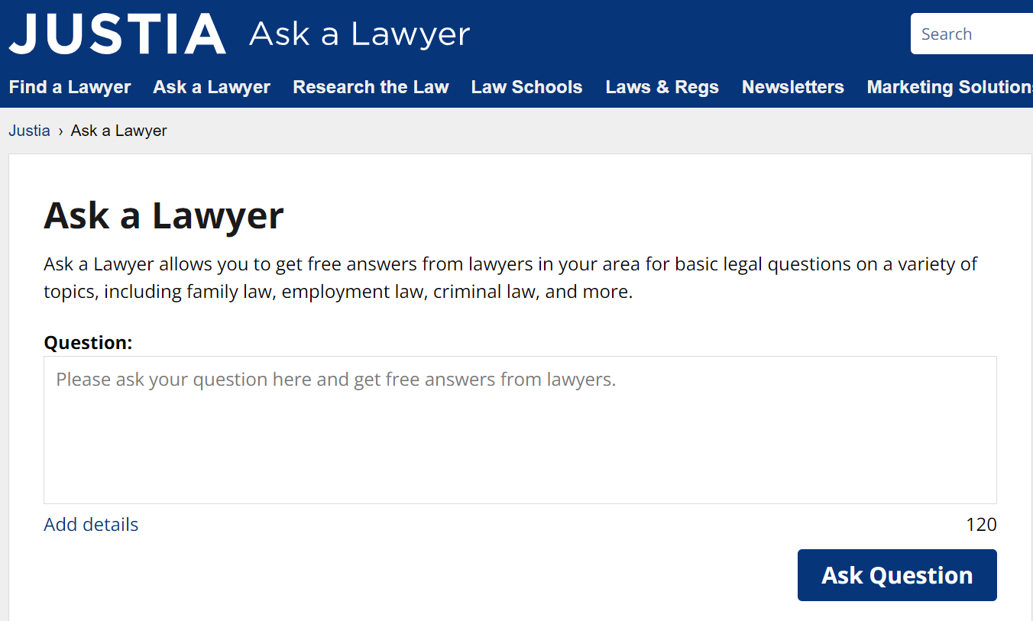Click the intro paragraph about free answers
This screenshot has width=1033, height=621.
(x=510, y=278)
